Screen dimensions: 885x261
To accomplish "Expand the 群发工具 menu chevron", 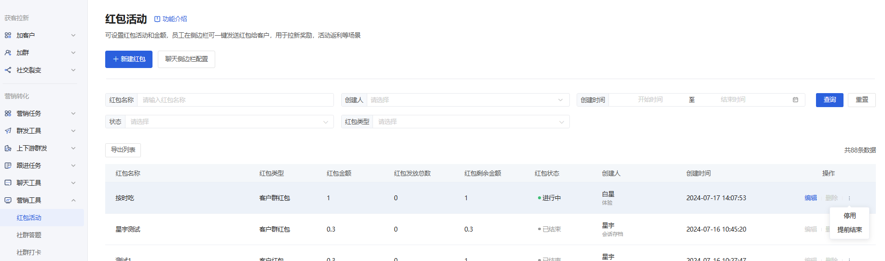I will point(73,131).
